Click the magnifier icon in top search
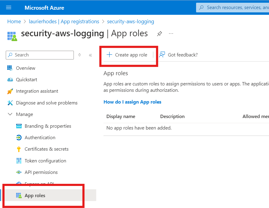269x208 pixels. (202, 8)
